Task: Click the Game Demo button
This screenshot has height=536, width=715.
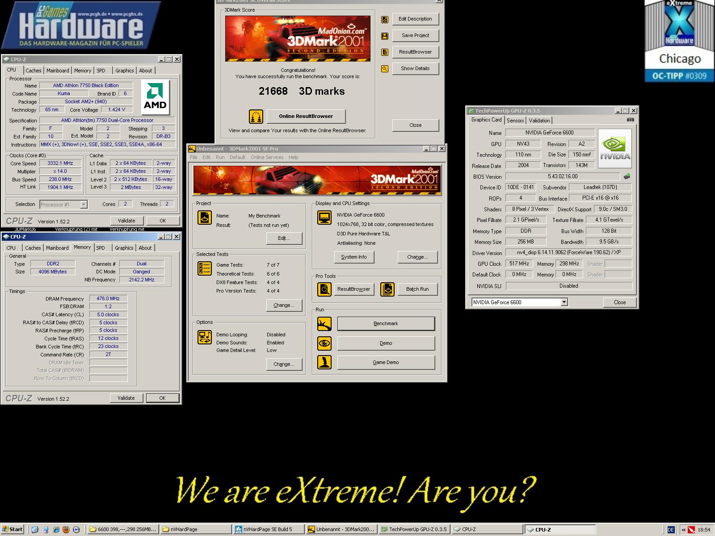Action: pyautogui.click(x=386, y=362)
